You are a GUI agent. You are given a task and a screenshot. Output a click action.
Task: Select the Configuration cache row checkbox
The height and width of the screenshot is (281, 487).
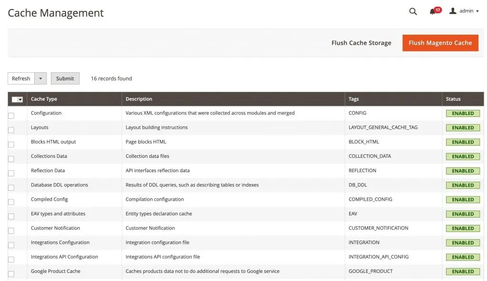click(x=11, y=115)
